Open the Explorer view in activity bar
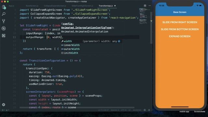This screenshot has height=117, width=208. click(x=4, y=7)
